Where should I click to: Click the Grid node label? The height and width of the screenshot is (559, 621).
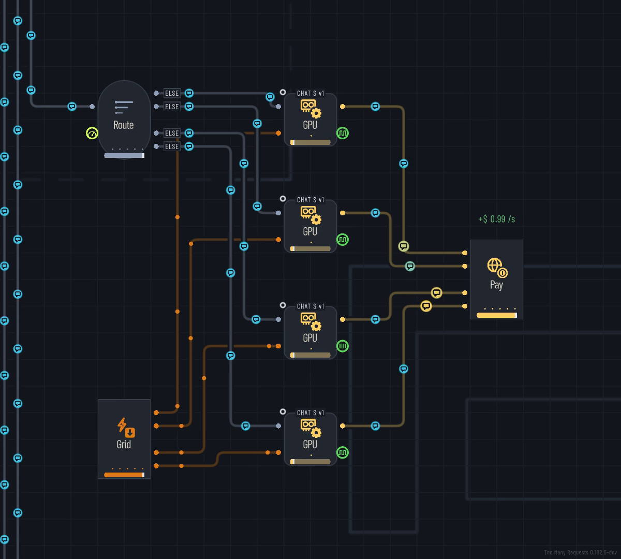[124, 444]
